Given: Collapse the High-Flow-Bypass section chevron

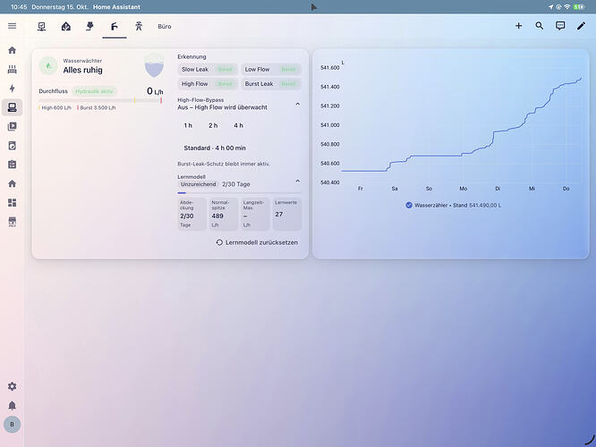Looking at the screenshot, I should (x=298, y=104).
